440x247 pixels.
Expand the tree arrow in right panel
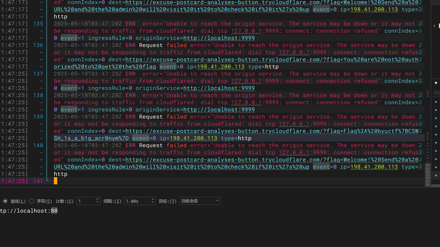click(x=435, y=26)
